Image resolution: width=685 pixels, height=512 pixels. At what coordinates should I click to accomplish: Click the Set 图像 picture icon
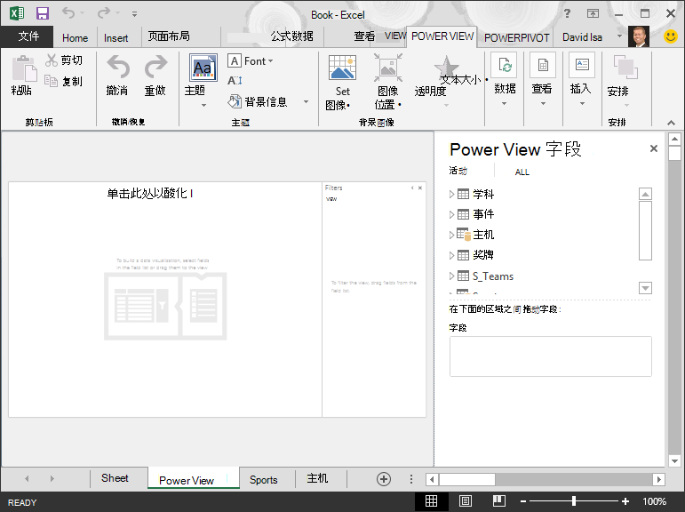(x=342, y=67)
